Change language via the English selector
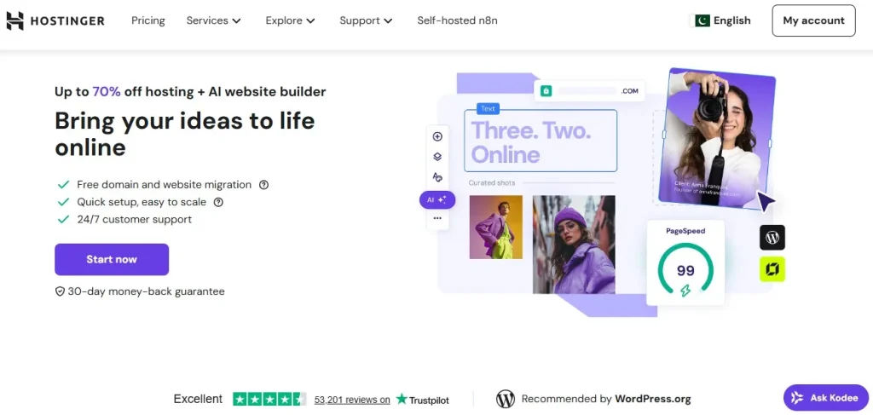 tap(722, 20)
